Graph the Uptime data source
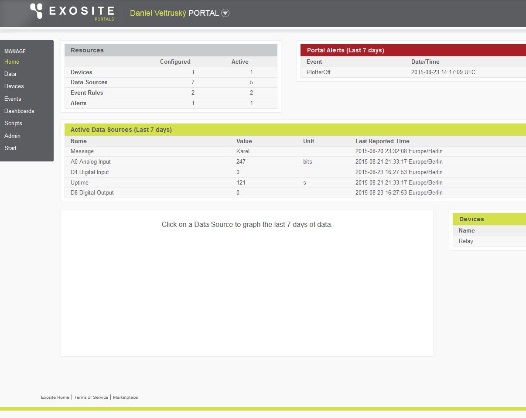 point(79,183)
